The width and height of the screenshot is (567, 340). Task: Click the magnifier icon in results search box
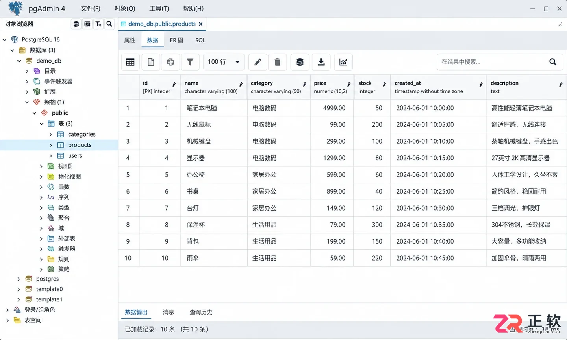[553, 62]
